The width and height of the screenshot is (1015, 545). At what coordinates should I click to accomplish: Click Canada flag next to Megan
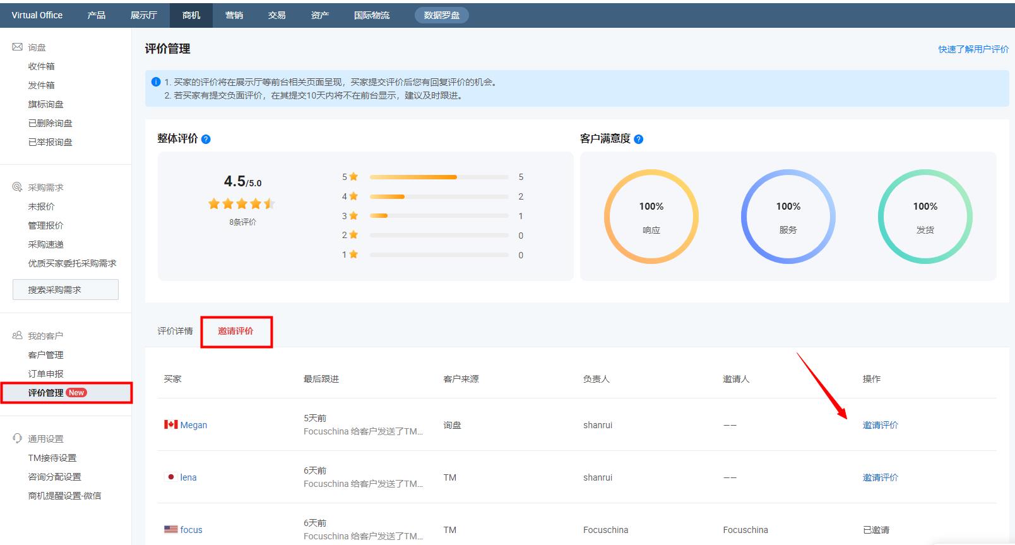click(170, 424)
